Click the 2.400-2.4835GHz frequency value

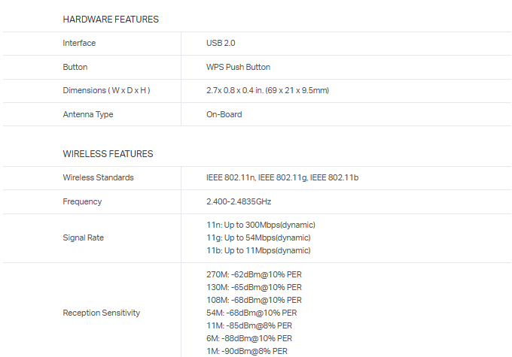(x=239, y=202)
